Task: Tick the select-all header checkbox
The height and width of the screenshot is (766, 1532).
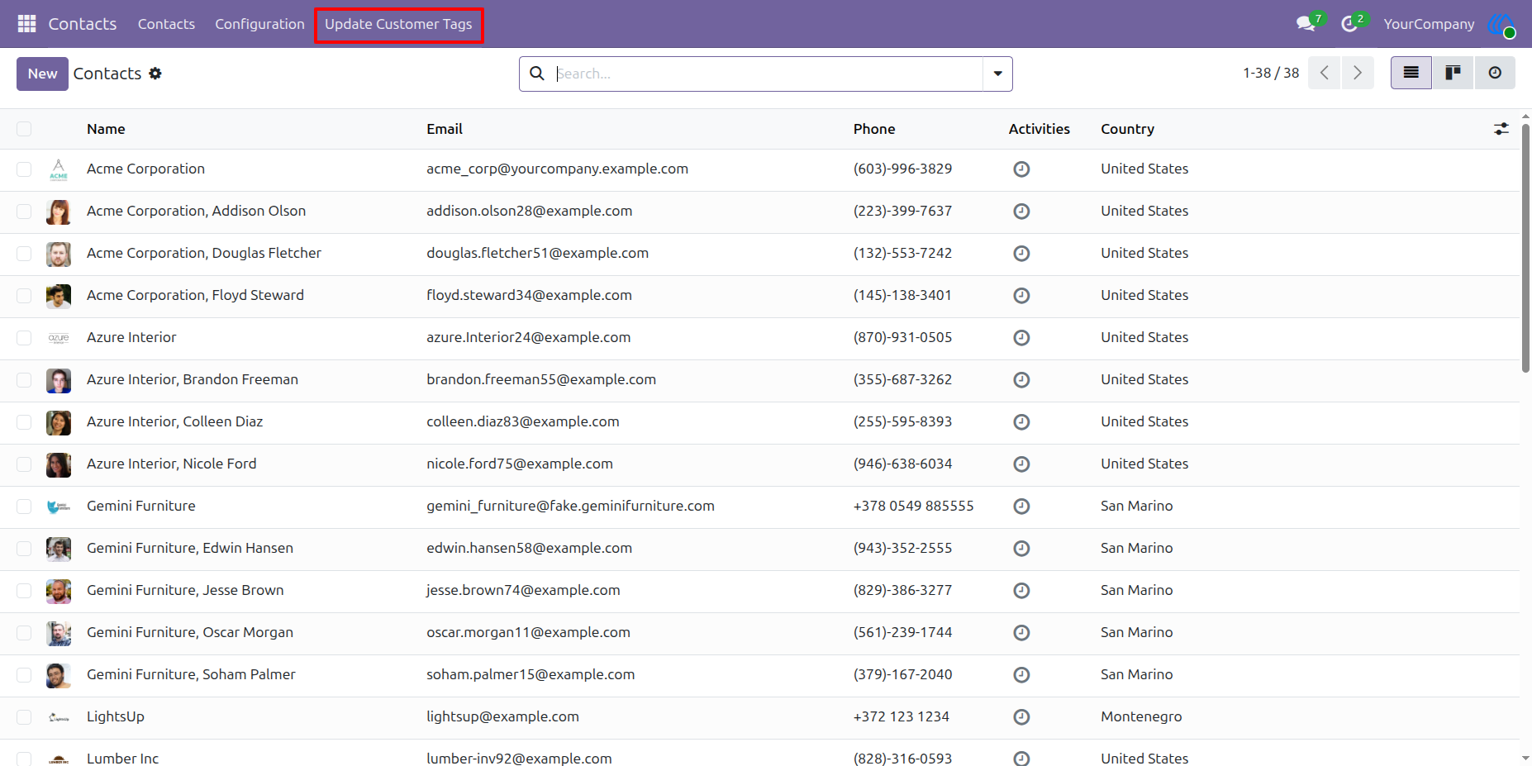Action: 24,129
